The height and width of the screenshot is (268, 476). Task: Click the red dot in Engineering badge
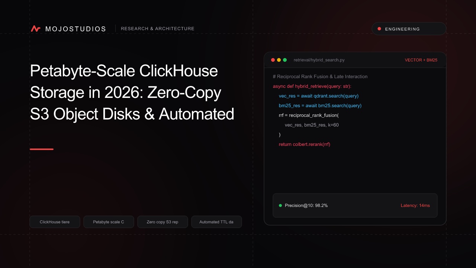coord(379,29)
